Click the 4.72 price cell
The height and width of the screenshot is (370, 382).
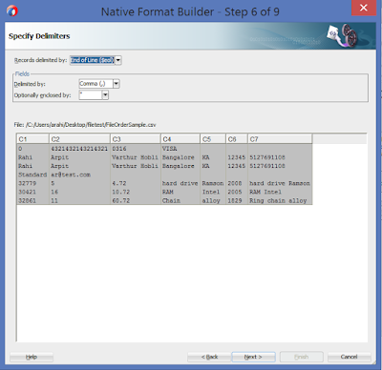coord(136,183)
